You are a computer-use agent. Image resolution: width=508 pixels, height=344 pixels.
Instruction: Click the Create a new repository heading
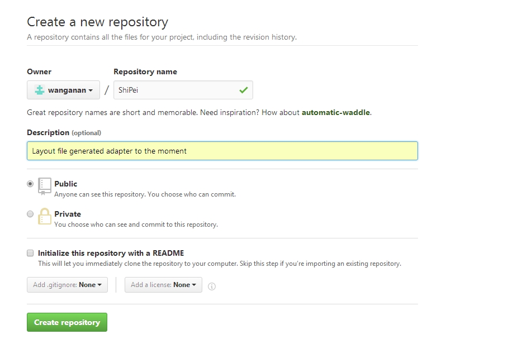(97, 22)
